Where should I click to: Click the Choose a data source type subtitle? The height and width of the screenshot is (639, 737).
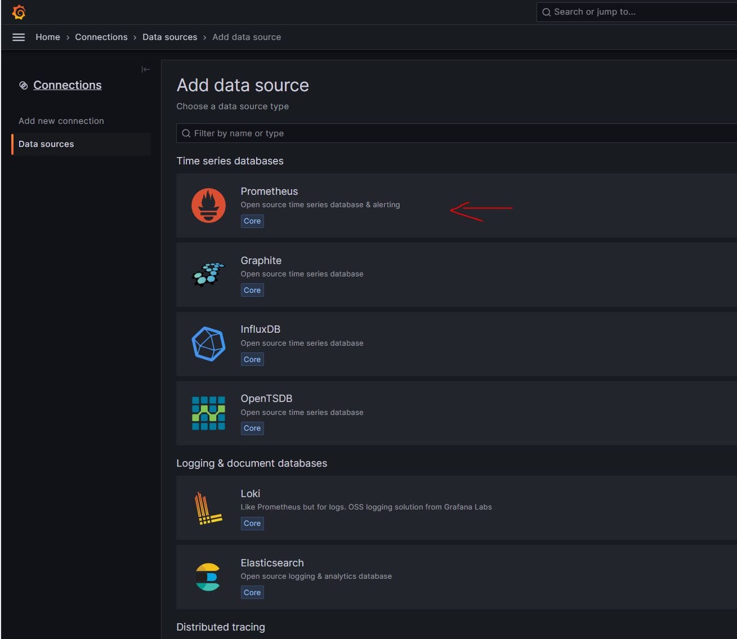tap(233, 106)
